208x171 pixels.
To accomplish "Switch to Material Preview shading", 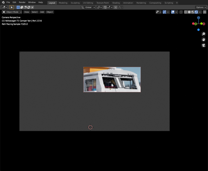I will coord(193,12).
